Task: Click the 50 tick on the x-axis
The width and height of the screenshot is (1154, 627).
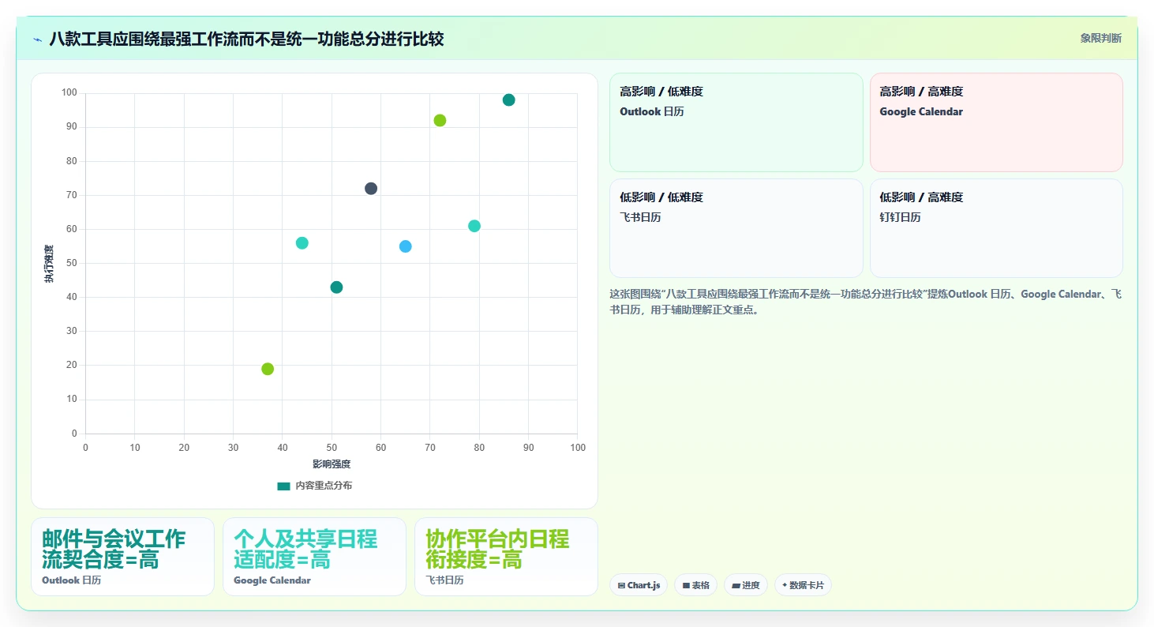Action: point(332,448)
